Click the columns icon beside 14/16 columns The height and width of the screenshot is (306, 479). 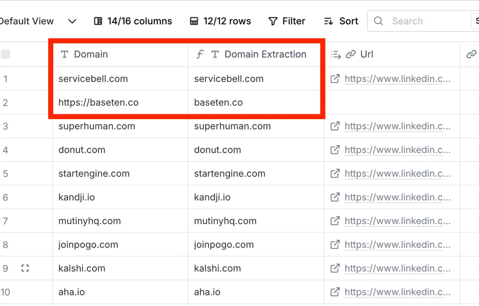coord(98,21)
